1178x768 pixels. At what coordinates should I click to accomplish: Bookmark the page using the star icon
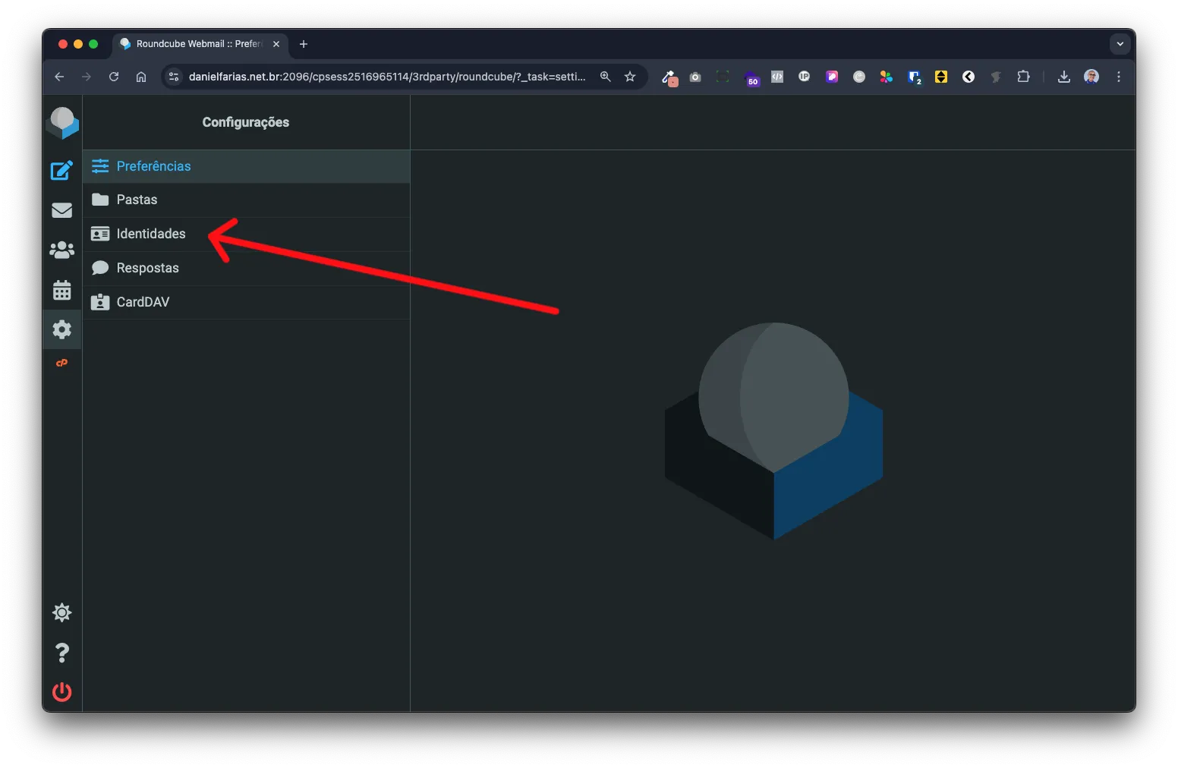(630, 77)
